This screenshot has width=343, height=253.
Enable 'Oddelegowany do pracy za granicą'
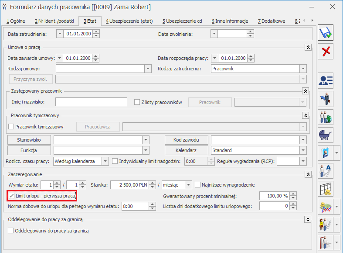pyautogui.click(x=10, y=231)
